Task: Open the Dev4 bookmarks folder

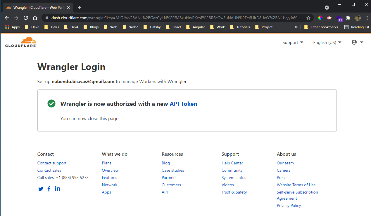Action: 71,27
